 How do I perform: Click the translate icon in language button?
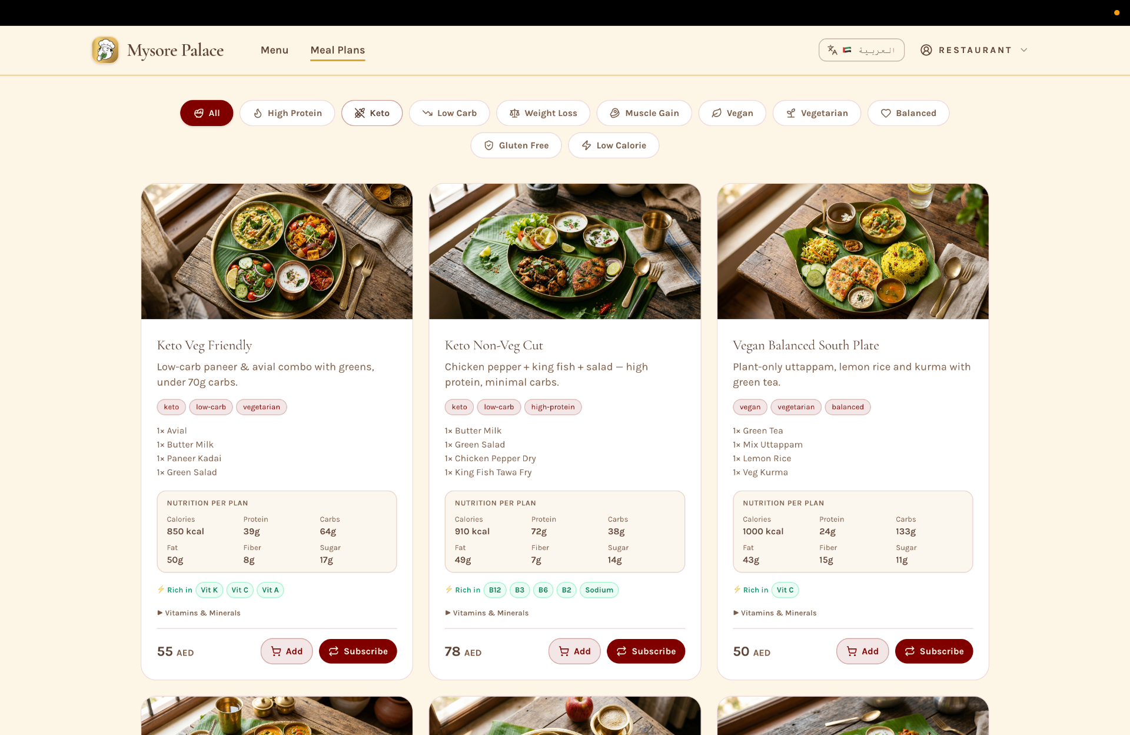(832, 50)
